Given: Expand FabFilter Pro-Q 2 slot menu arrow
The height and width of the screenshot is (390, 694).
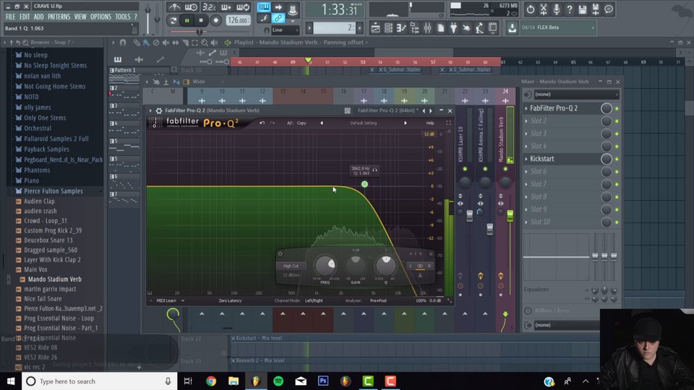Looking at the screenshot, I should (526, 108).
